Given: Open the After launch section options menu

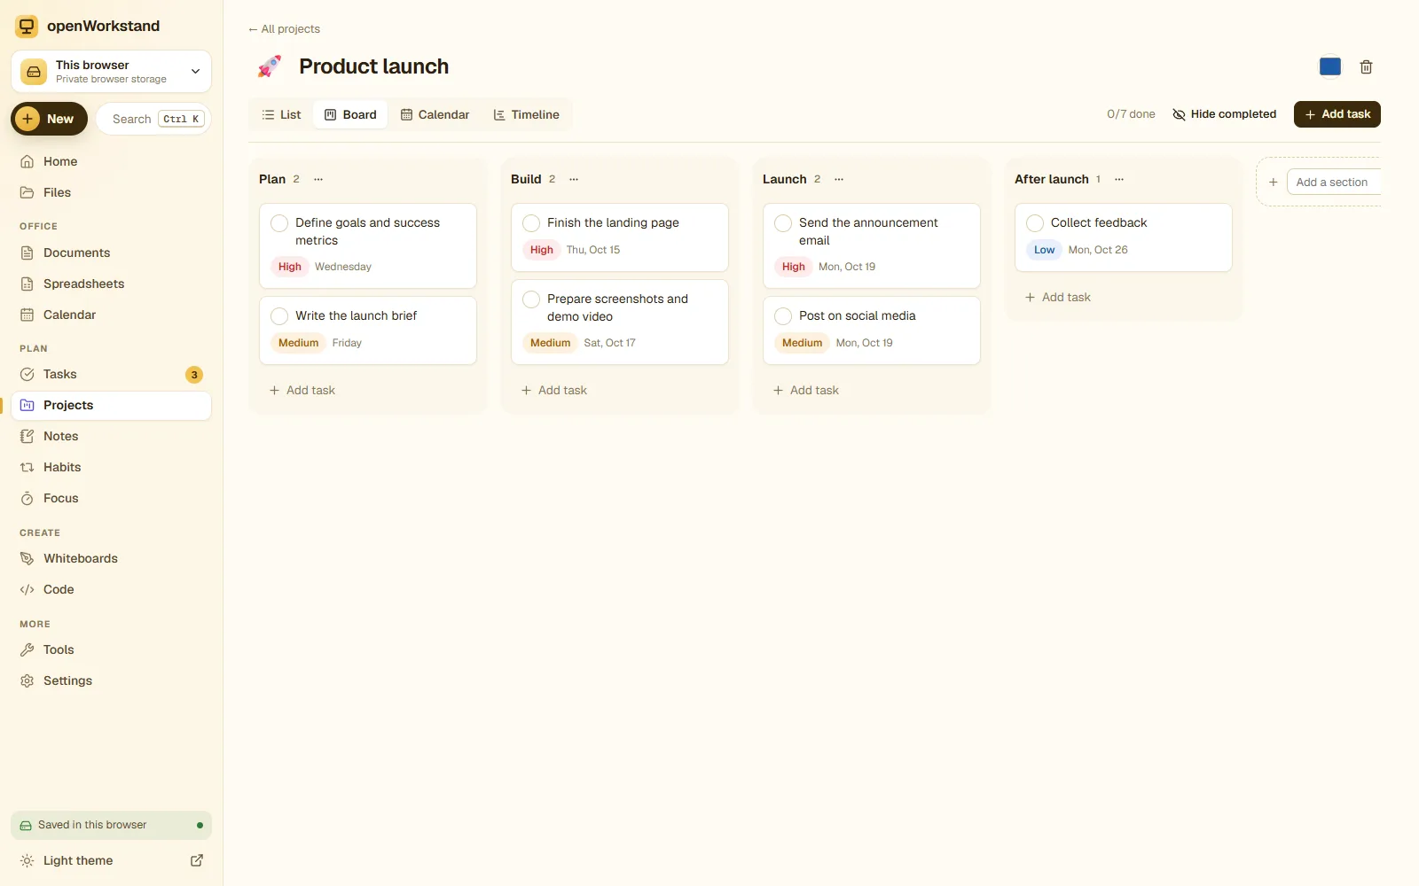Looking at the screenshot, I should (x=1119, y=179).
